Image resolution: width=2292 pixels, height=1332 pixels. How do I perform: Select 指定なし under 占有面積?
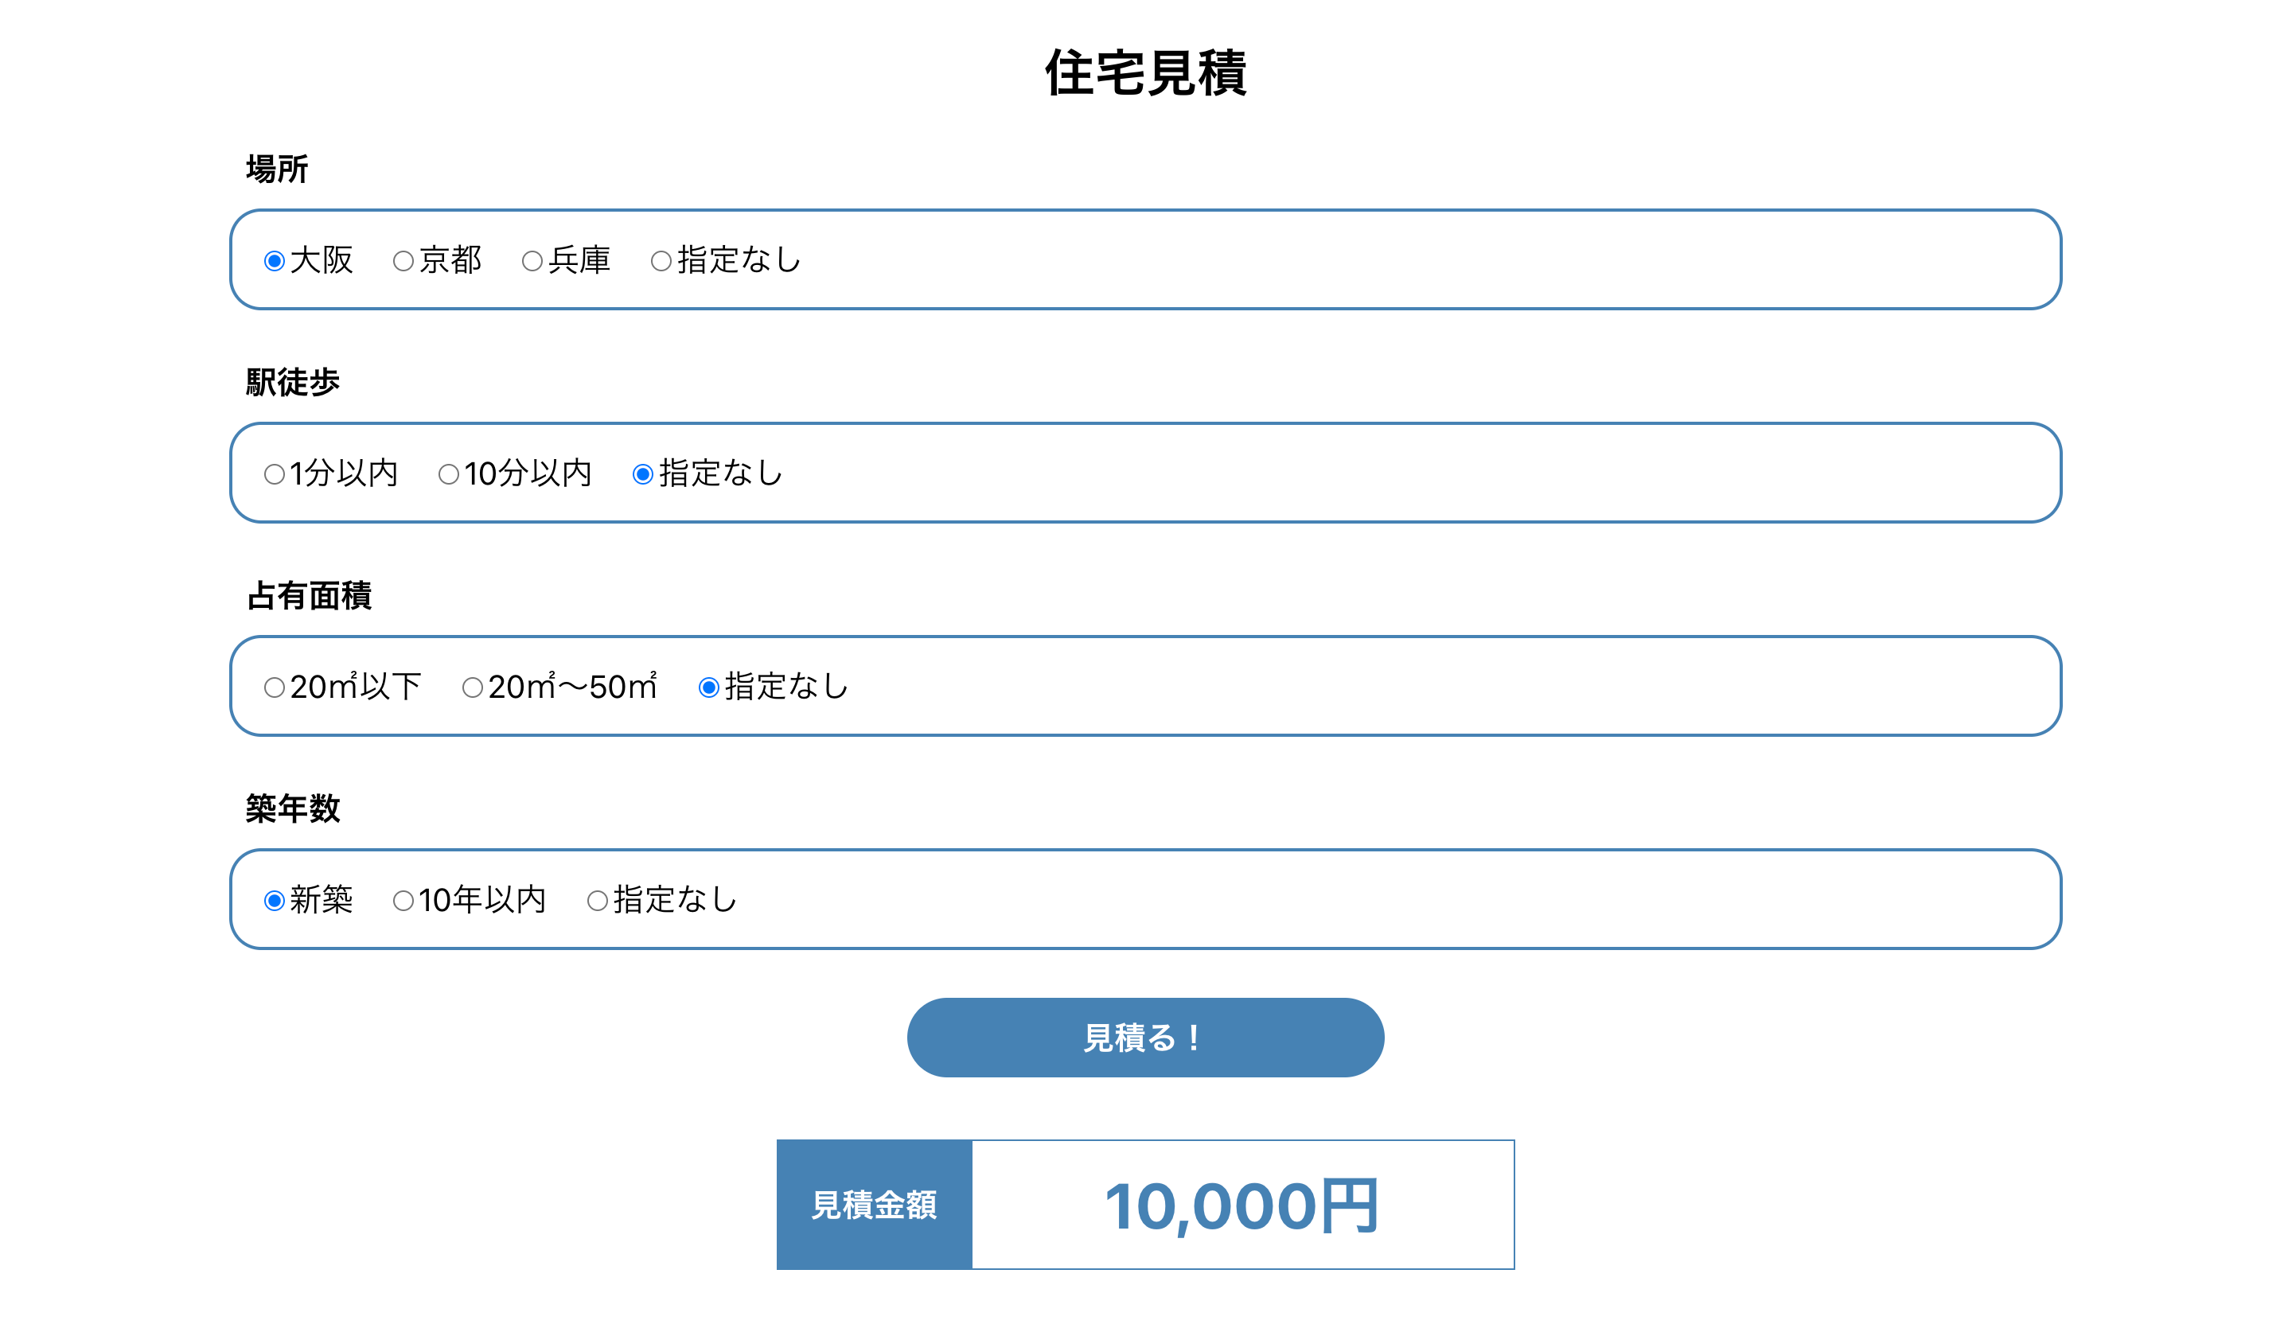coord(708,688)
